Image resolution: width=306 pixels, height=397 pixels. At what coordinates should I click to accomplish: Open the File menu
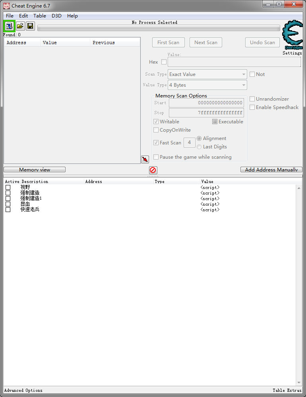[x=10, y=16]
